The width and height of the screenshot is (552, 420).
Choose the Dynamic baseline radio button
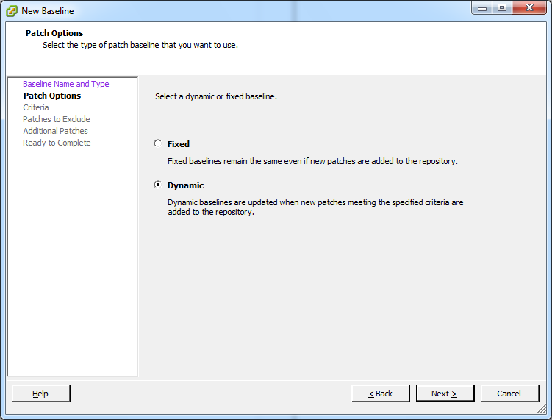(157, 185)
